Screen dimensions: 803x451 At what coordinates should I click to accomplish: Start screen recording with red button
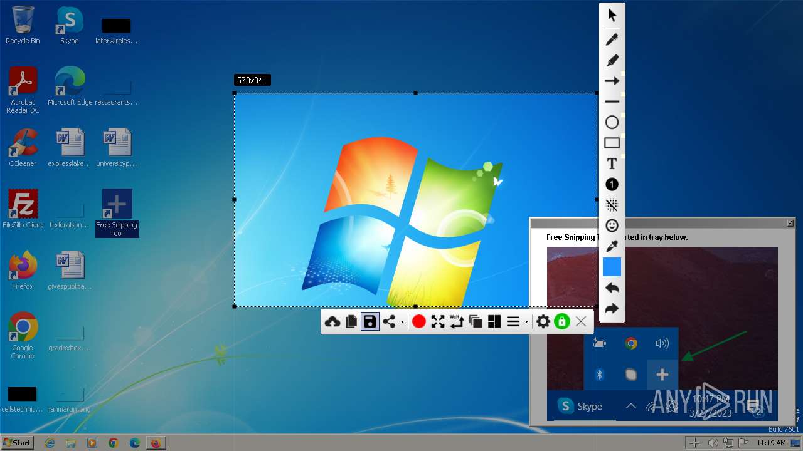coord(419,321)
